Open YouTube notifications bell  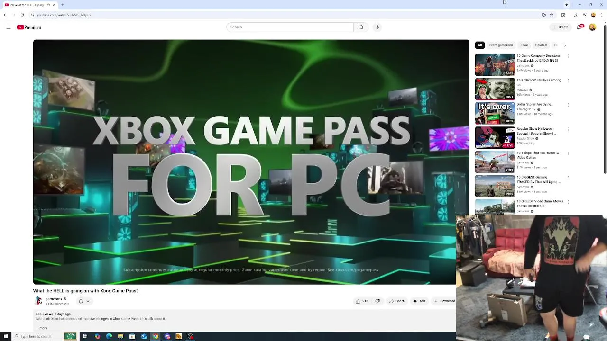579,27
